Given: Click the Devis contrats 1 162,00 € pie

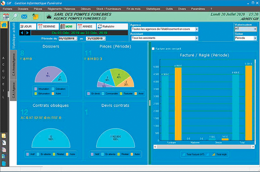Looking at the screenshot, I should coord(116,138).
